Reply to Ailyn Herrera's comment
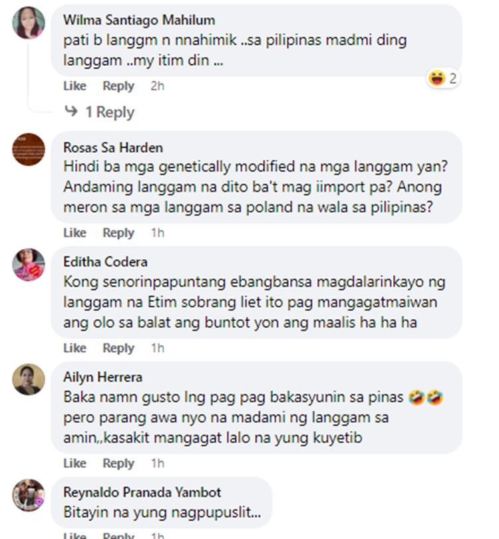This screenshot has height=539, width=499. pos(118,463)
